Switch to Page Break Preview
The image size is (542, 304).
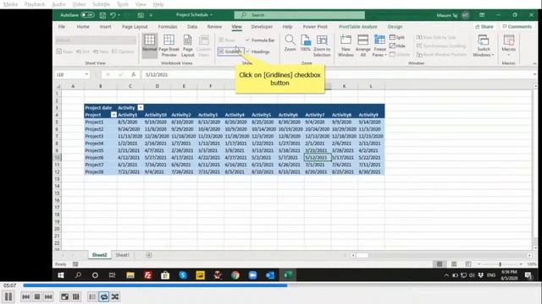(x=169, y=45)
